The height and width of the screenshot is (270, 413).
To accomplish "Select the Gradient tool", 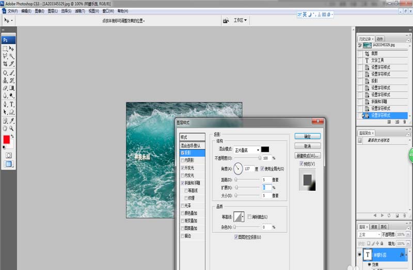I will coord(11,88).
